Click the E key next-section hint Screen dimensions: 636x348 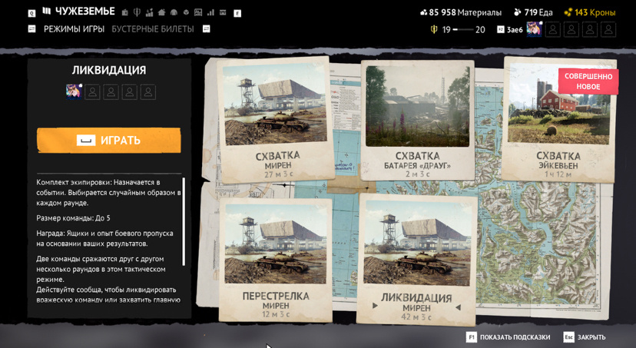(x=237, y=13)
